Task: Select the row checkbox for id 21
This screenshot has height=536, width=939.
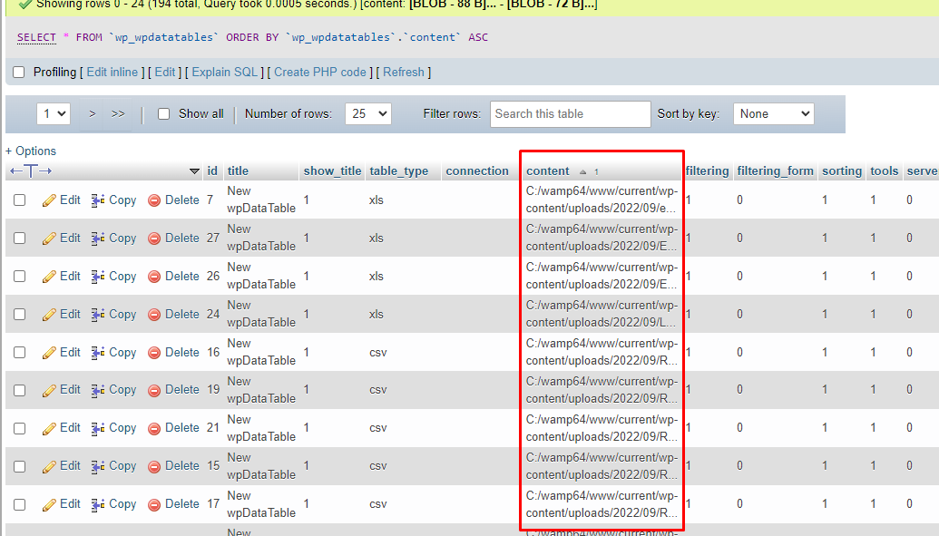Action: (20, 428)
